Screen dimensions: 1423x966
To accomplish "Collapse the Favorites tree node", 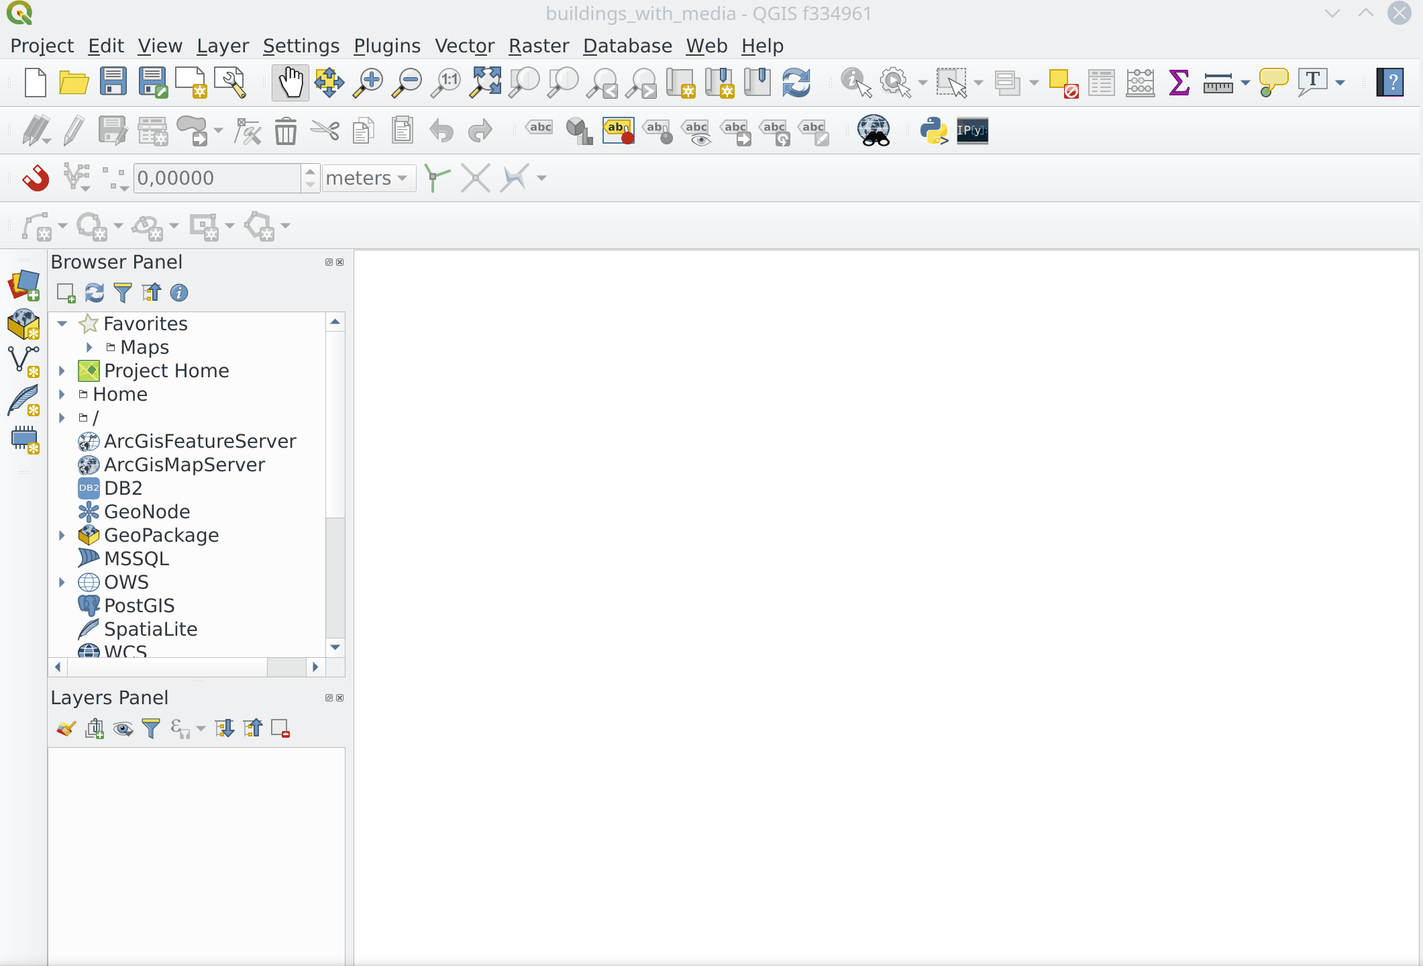I will 62,324.
